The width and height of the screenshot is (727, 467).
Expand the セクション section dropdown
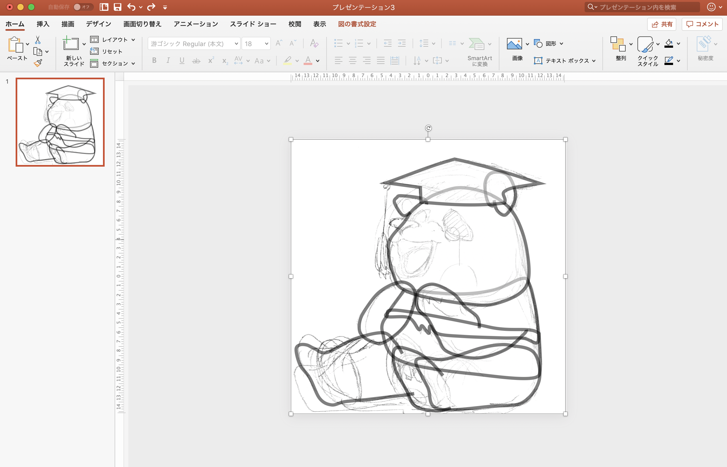pyautogui.click(x=133, y=63)
